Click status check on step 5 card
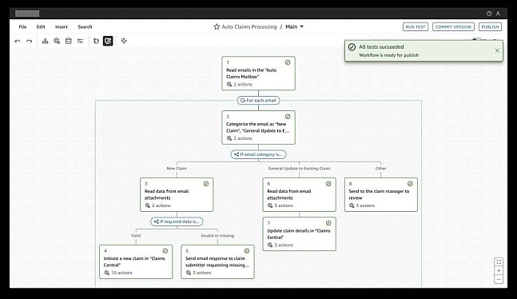 (x=247, y=251)
